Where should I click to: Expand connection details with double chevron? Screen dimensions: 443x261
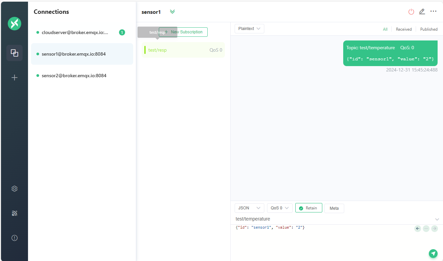(173, 12)
